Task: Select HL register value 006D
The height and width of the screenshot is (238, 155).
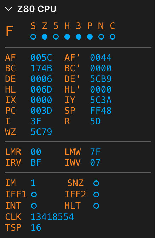Action: click(41, 89)
